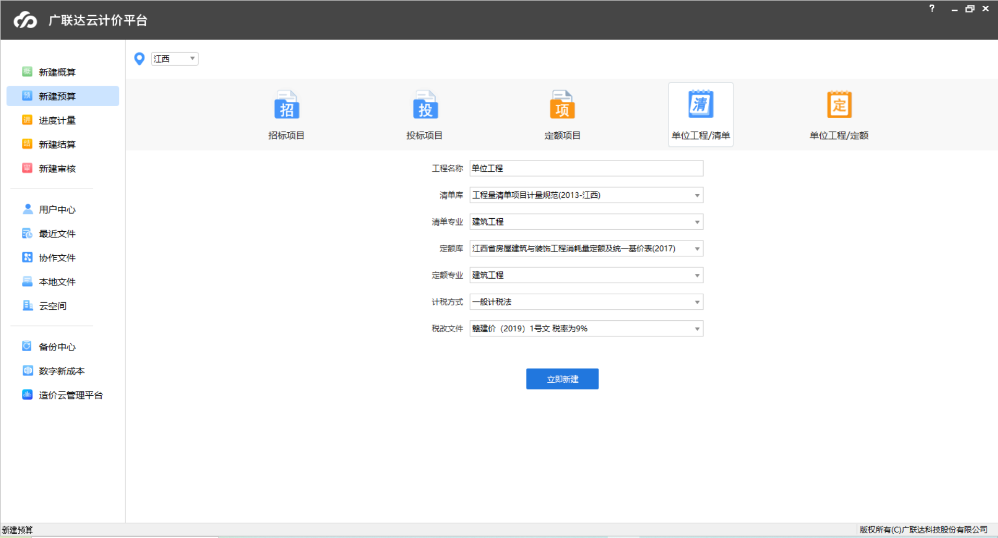Click into the 工程名称 input field
The image size is (998, 538).
pos(586,168)
